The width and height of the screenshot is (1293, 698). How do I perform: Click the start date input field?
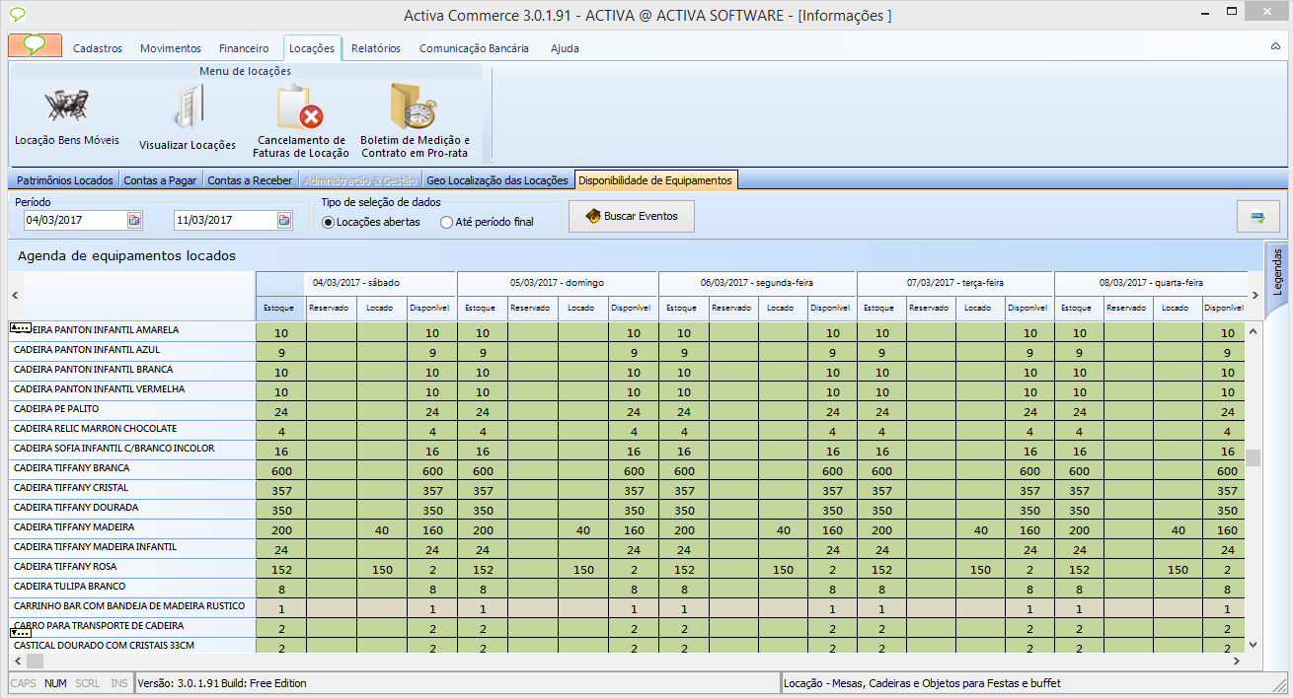[74, 220]
